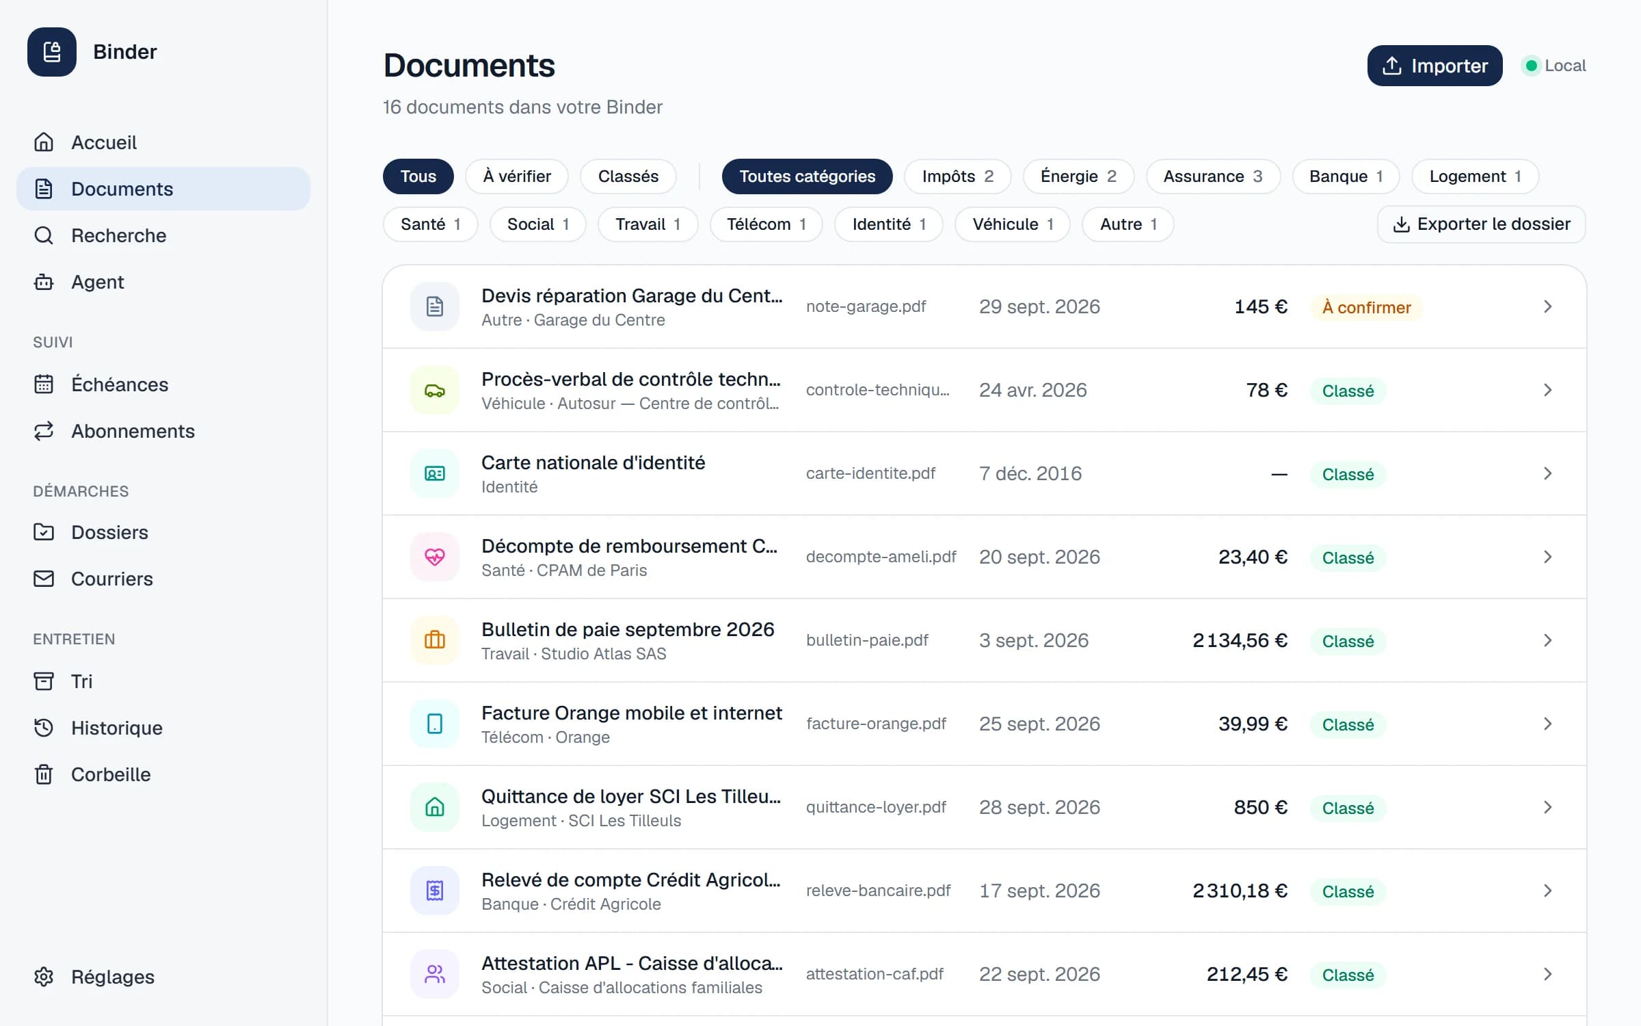Expand the Carte nationale d'identité row chevron
Image resolution: width=1641 pixels, height=1026 pixels.
pos(1548,473)
